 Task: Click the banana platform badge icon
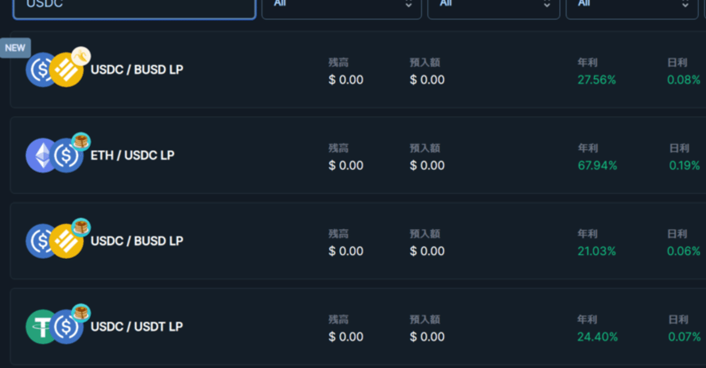point(81,55)
